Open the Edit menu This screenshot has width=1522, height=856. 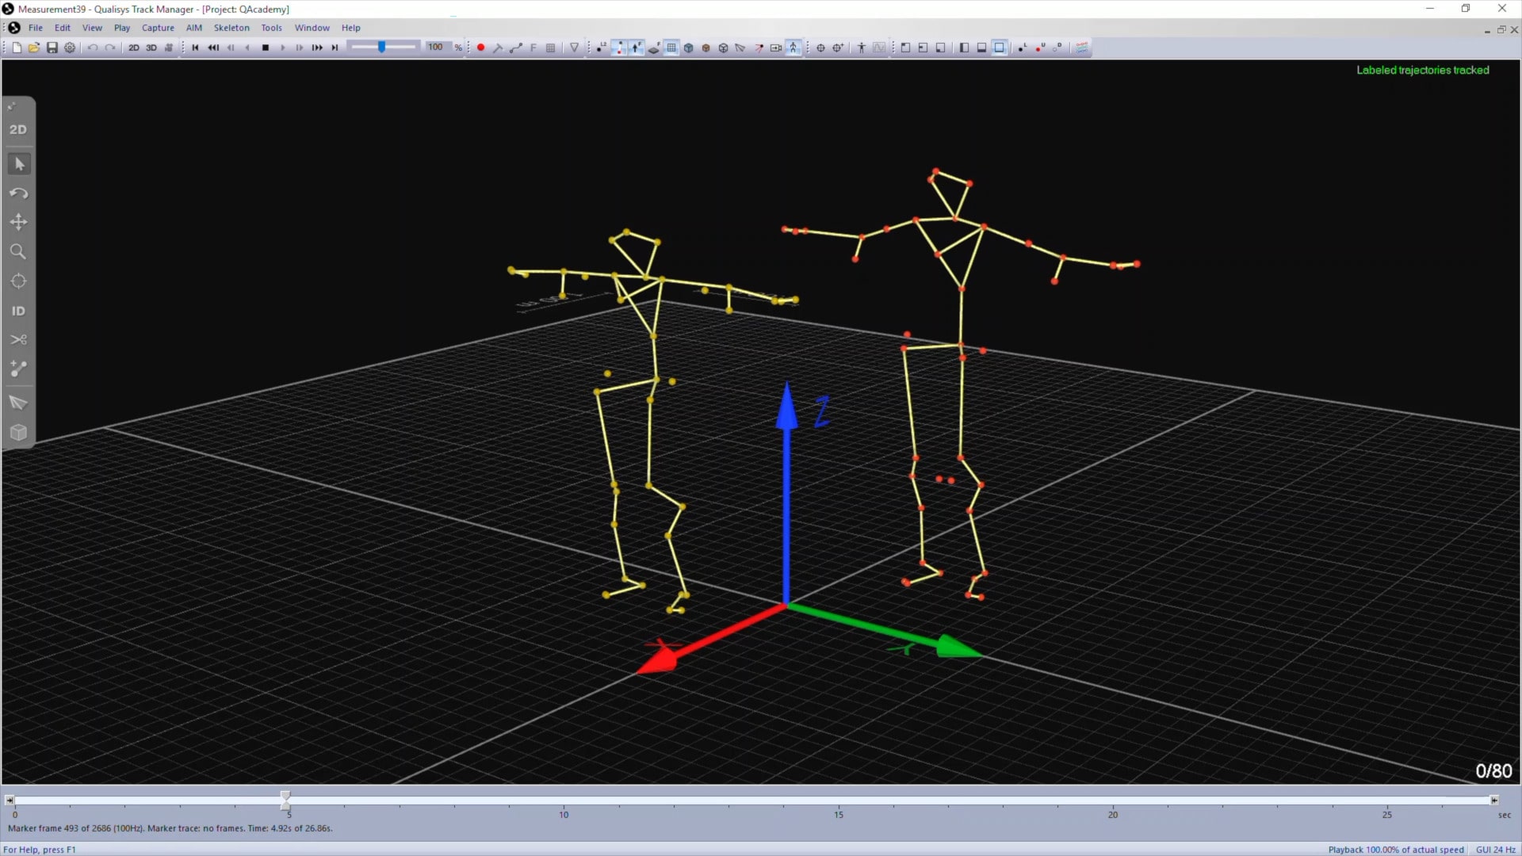click(63, 28)
